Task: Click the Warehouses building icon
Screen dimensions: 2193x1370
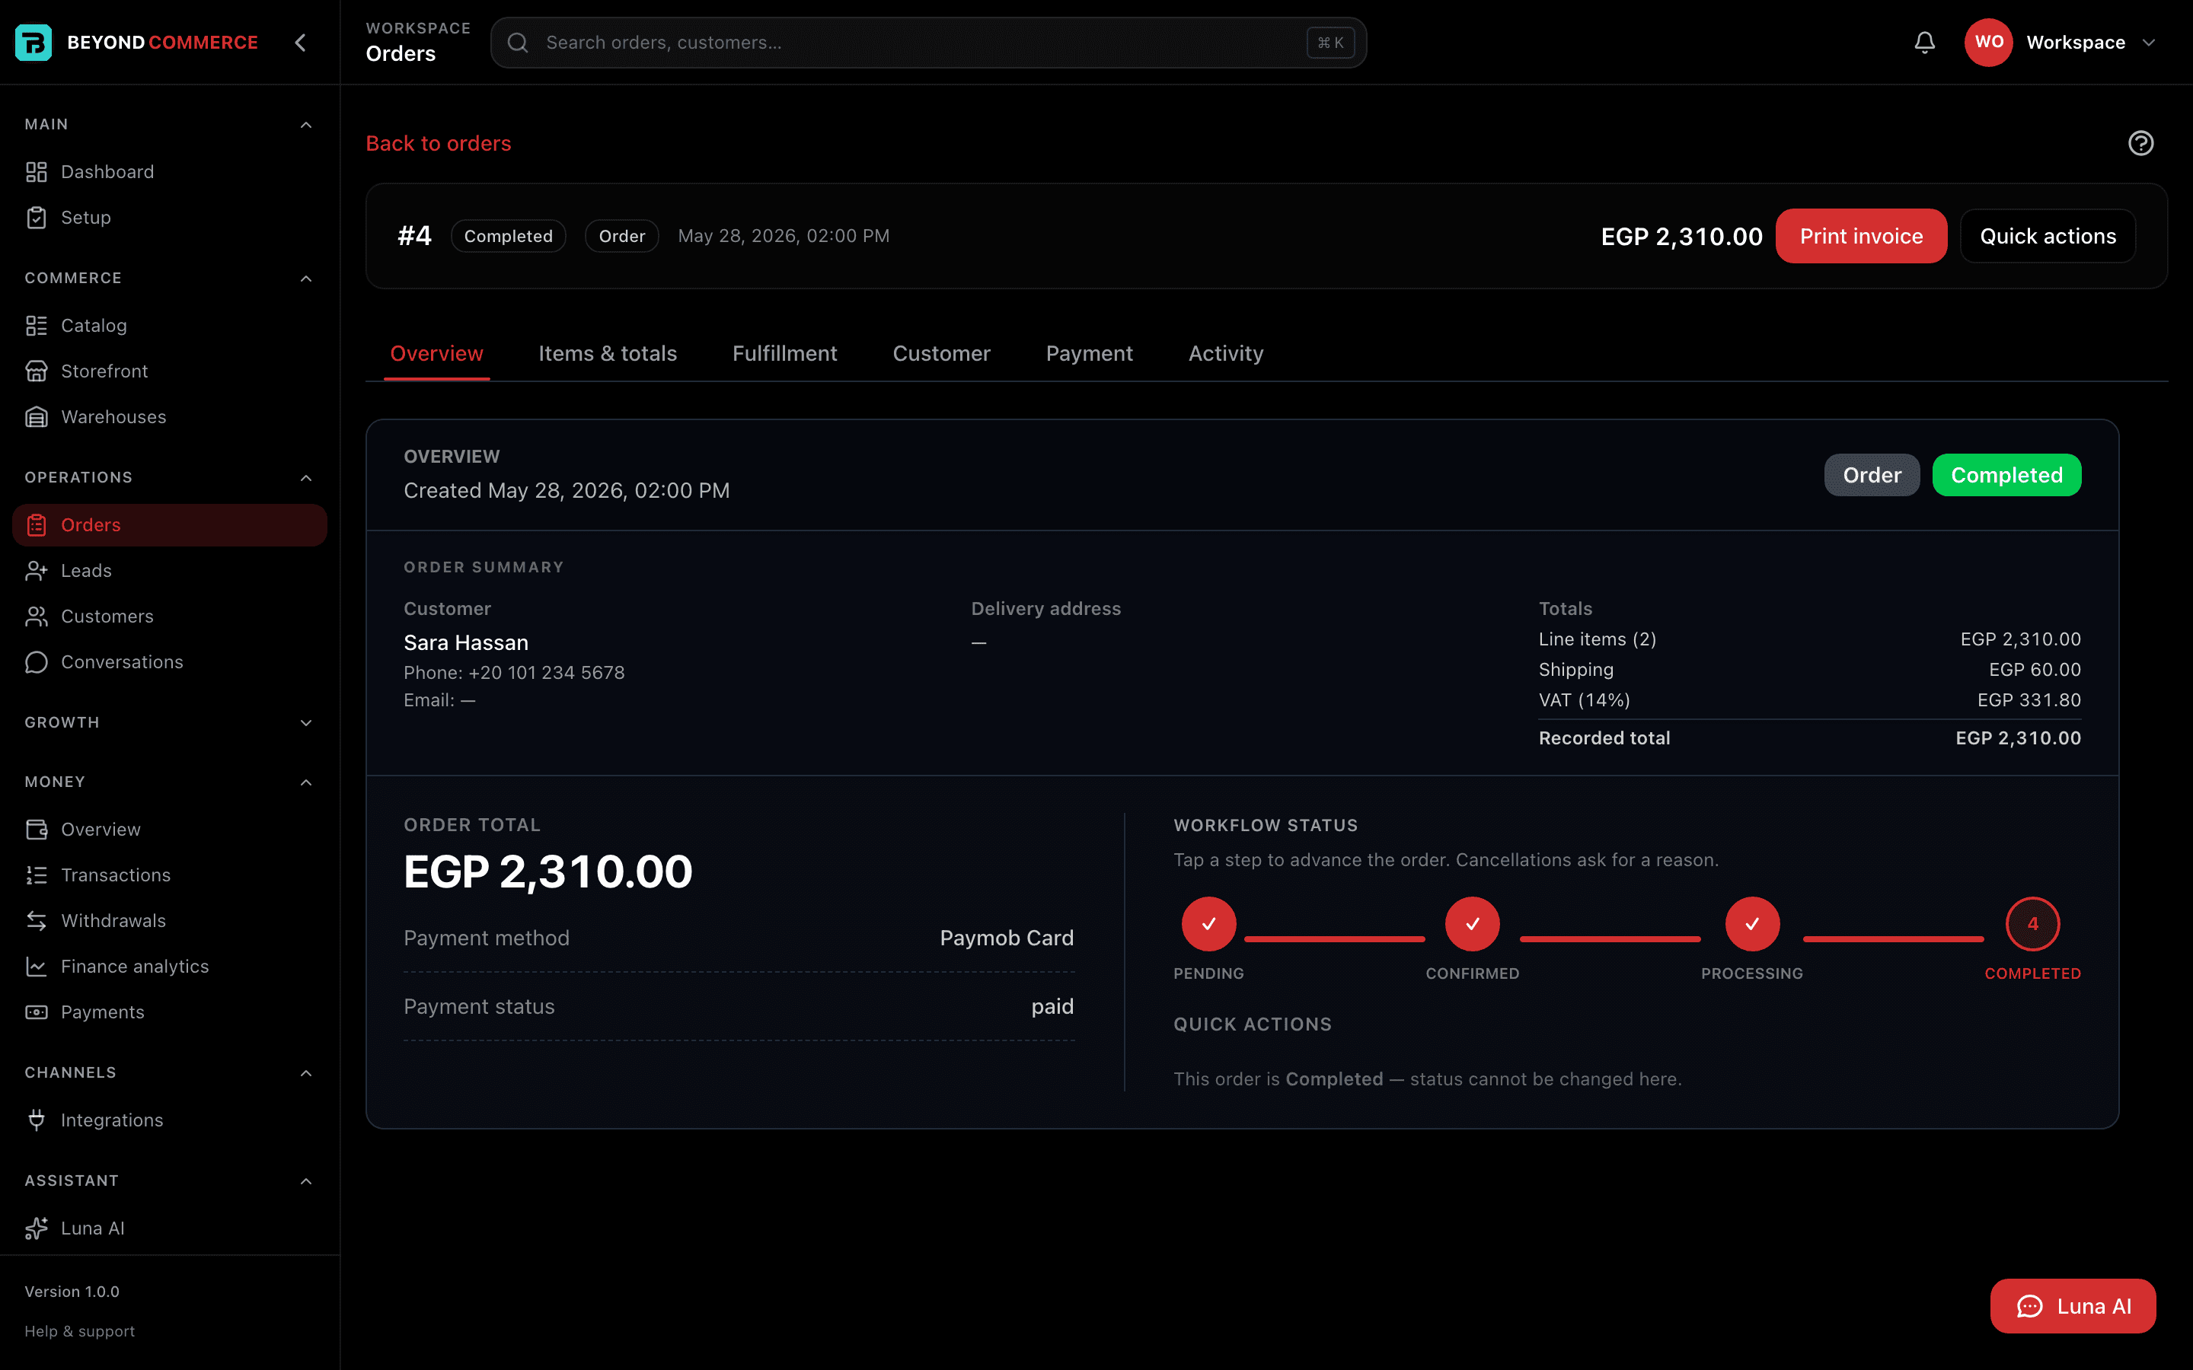Action: click(x=37, y=417)
